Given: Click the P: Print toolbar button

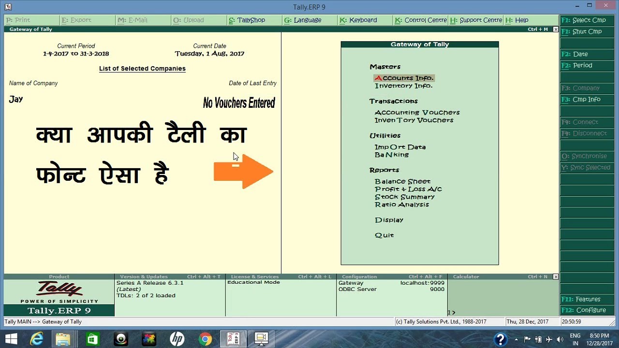Looking at the screenshot, I should click(32, 20).
